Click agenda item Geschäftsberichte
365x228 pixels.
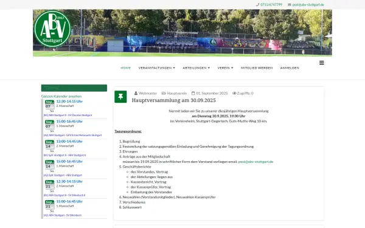click(137, 167)
